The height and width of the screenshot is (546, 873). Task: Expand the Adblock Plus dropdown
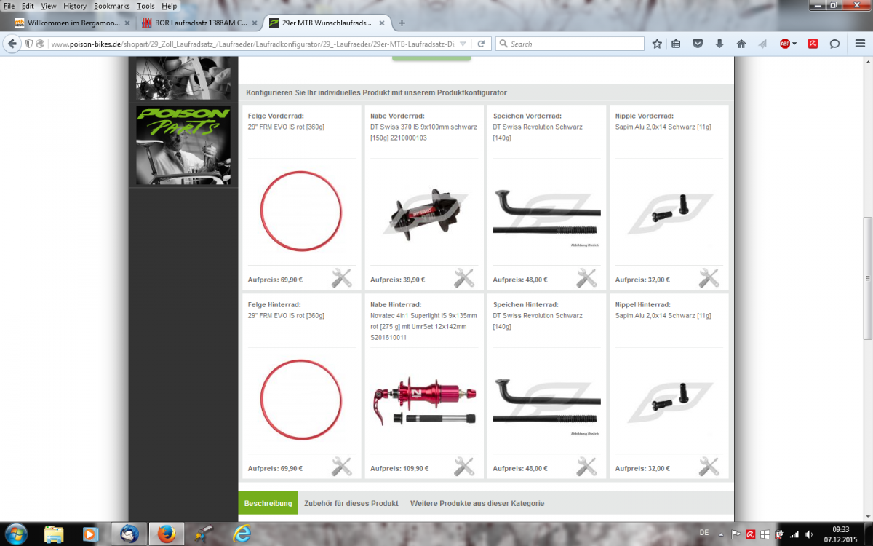[794, 44]
